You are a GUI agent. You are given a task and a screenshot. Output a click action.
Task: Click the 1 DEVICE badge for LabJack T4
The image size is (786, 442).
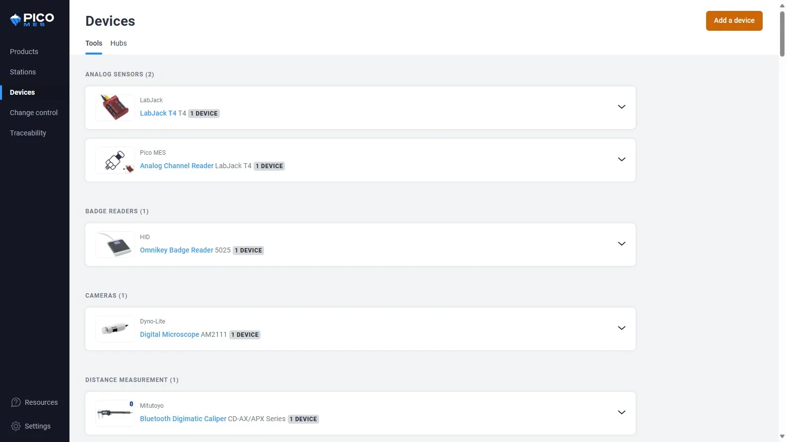[x=204, y=114]
